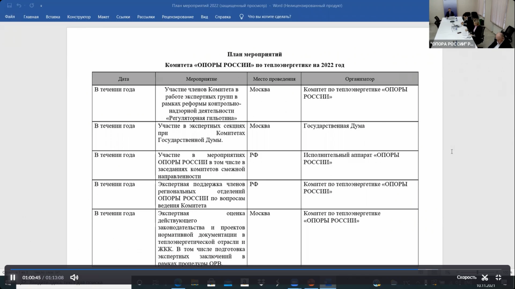Click Microsoft Store icon in taskbar
Viewport: 515px width, 289px height.
(211, 282)
